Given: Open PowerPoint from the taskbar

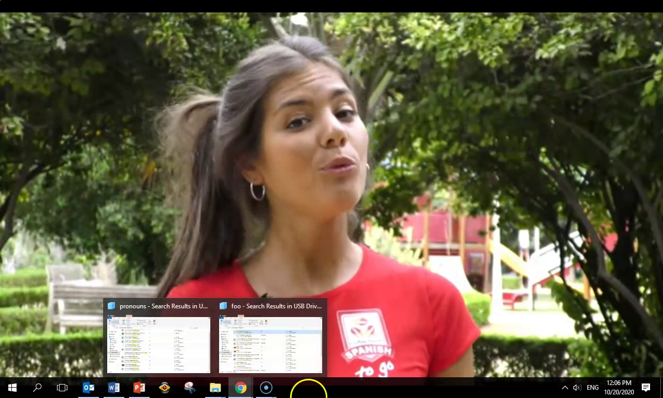Looking at the screenshot, I should (139, 388).
